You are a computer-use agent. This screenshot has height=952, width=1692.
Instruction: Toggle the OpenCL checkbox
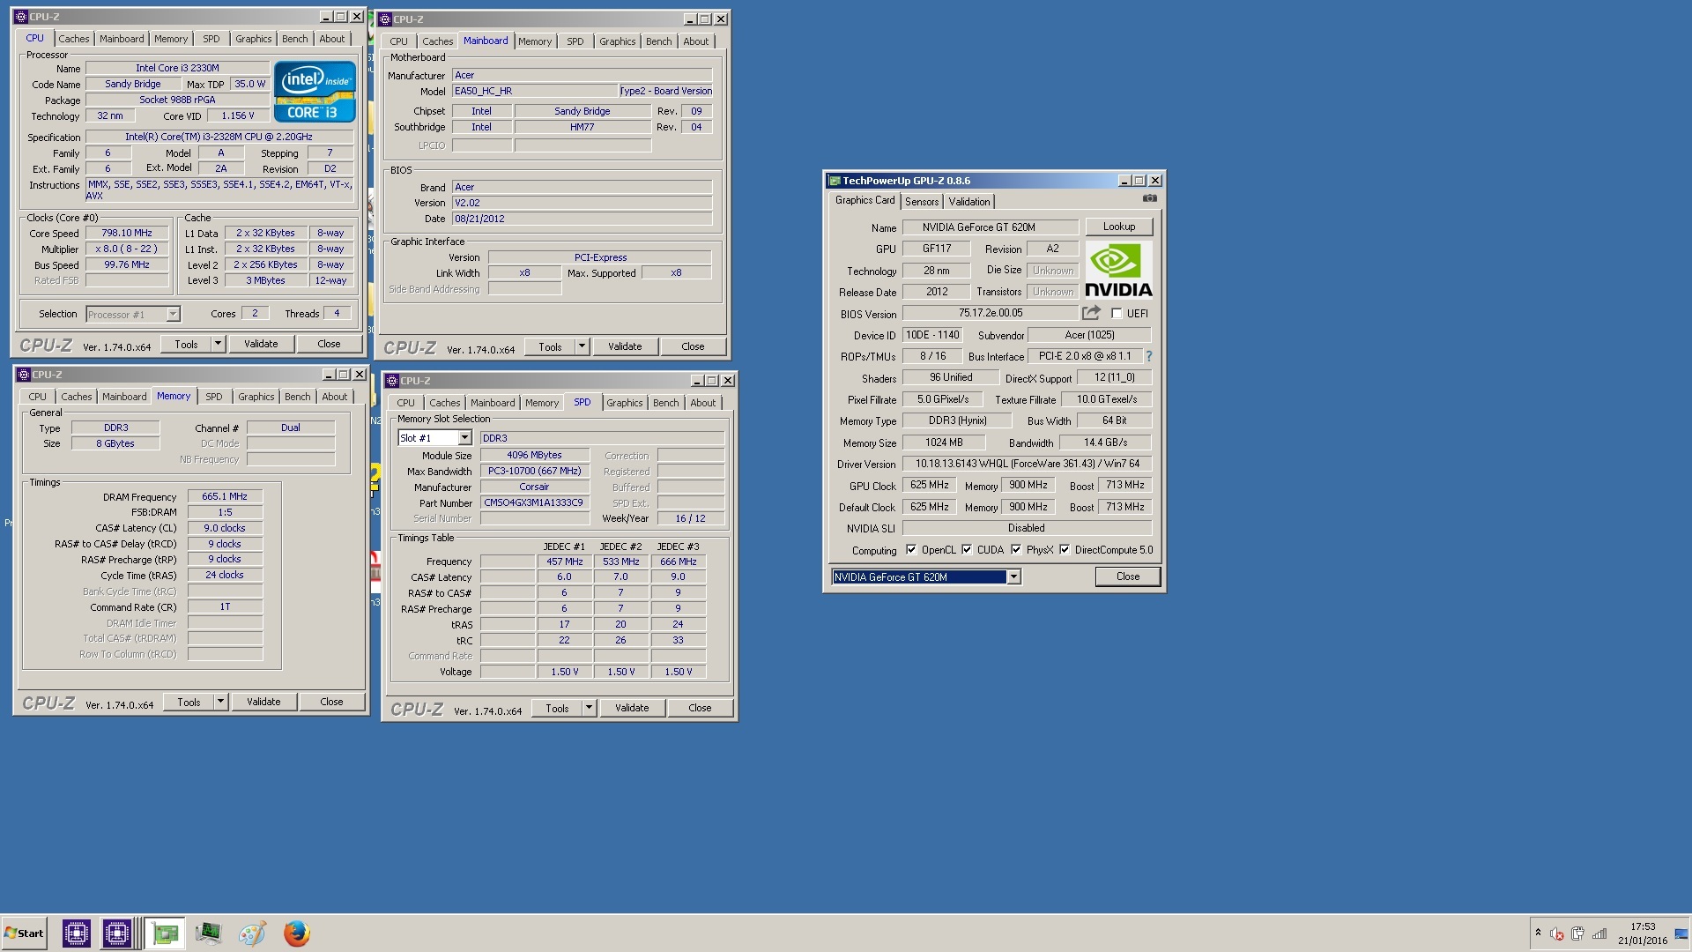point(911,549)
